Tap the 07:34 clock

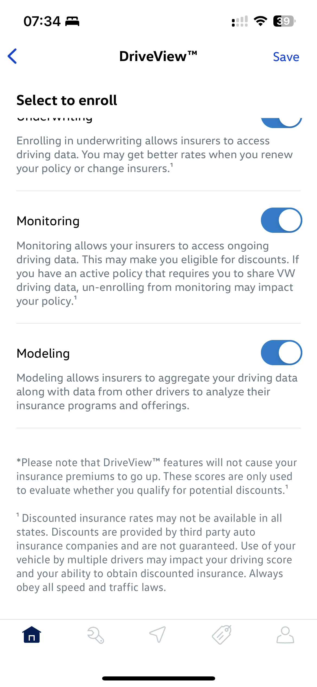point(42,21)
